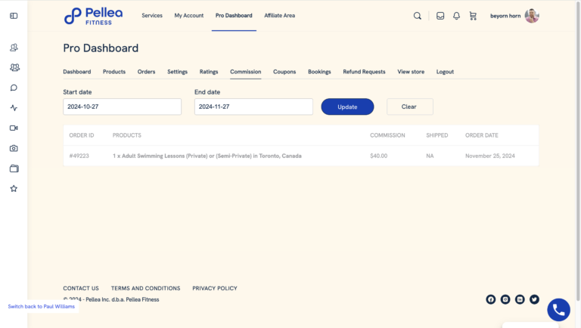Screen dimensions: 581x328
Task: Open the Affiliate Area menu
Action: (279, 16)
